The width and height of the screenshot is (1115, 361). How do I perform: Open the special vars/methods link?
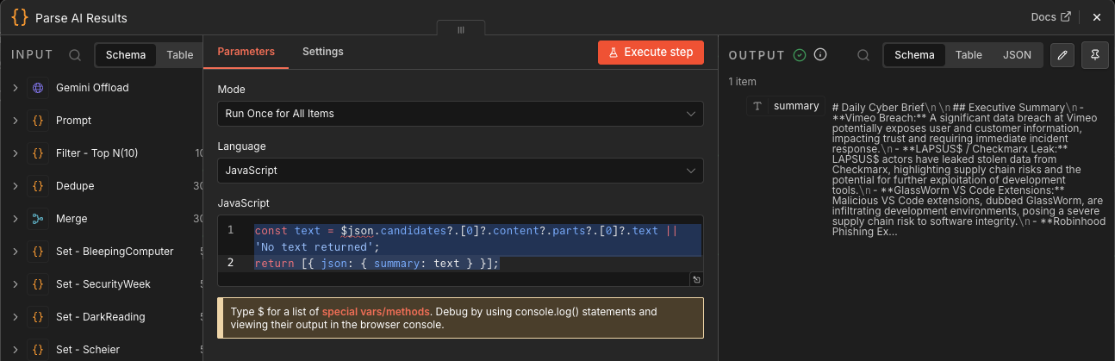tap(375, 312)
